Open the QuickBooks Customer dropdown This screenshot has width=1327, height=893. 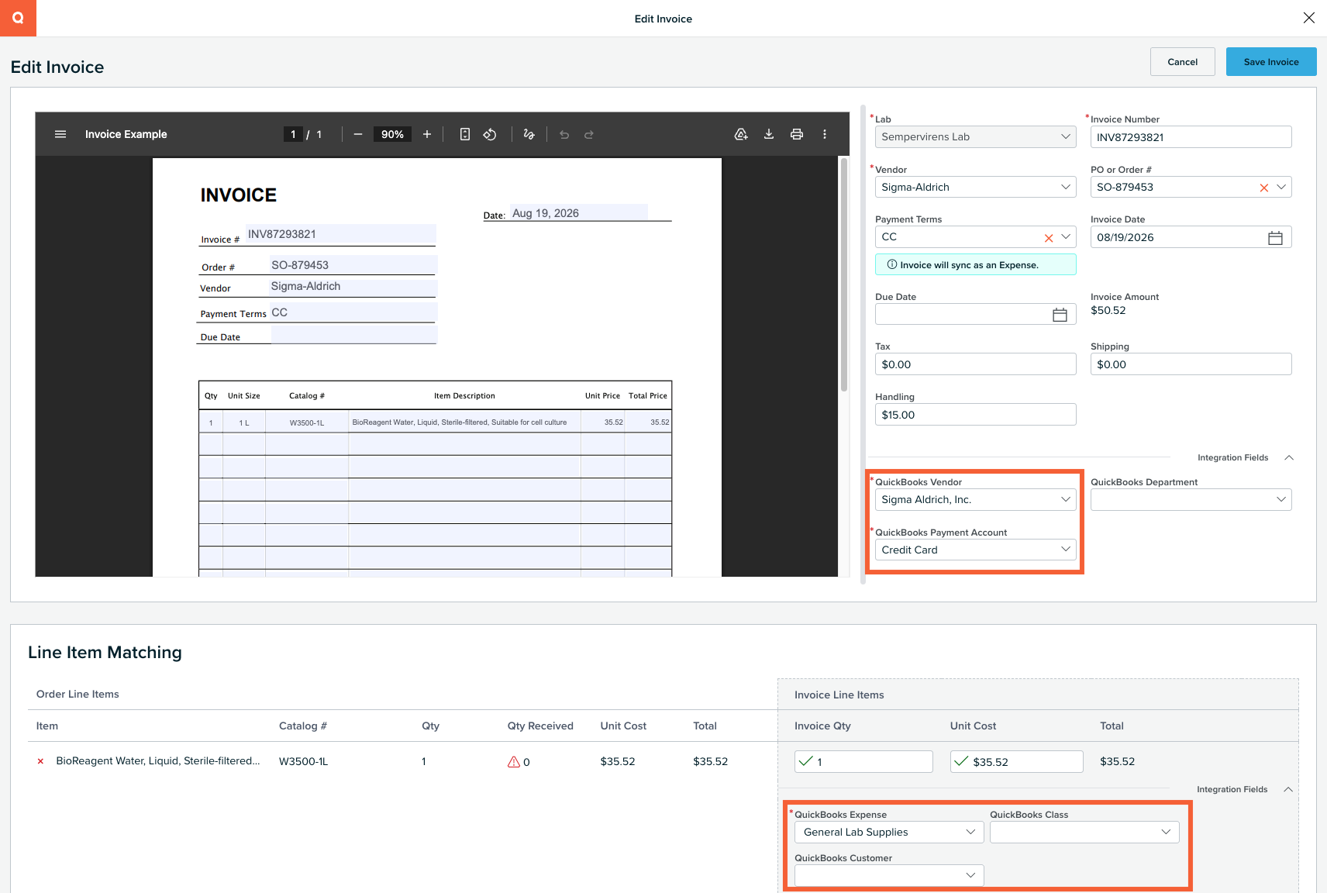(889, 875)
